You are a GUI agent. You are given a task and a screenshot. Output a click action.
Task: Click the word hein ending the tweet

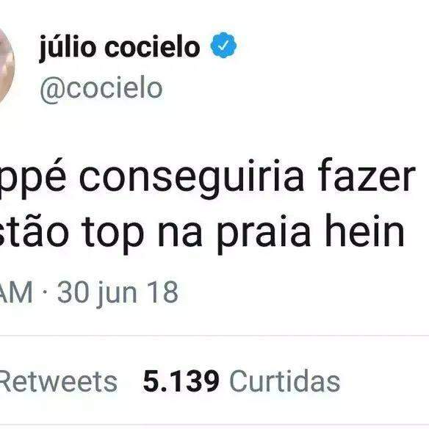(x=364, y=229)
